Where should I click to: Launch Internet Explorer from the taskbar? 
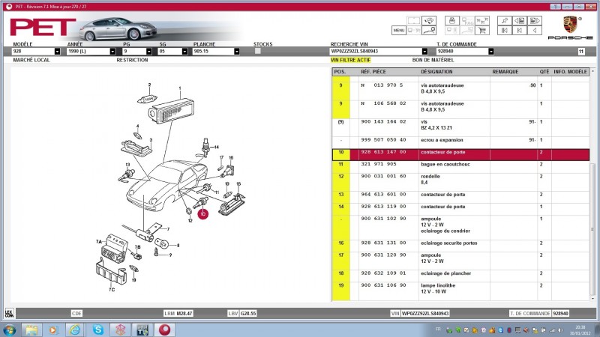[x=75, y=330]
